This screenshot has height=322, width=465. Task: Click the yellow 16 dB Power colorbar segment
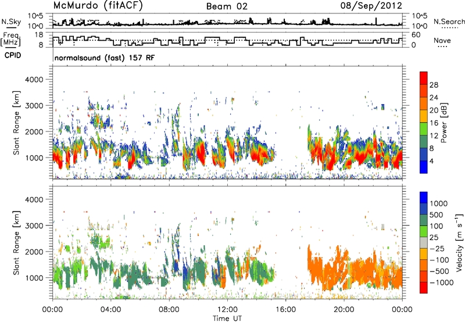[x=424, y=116]
